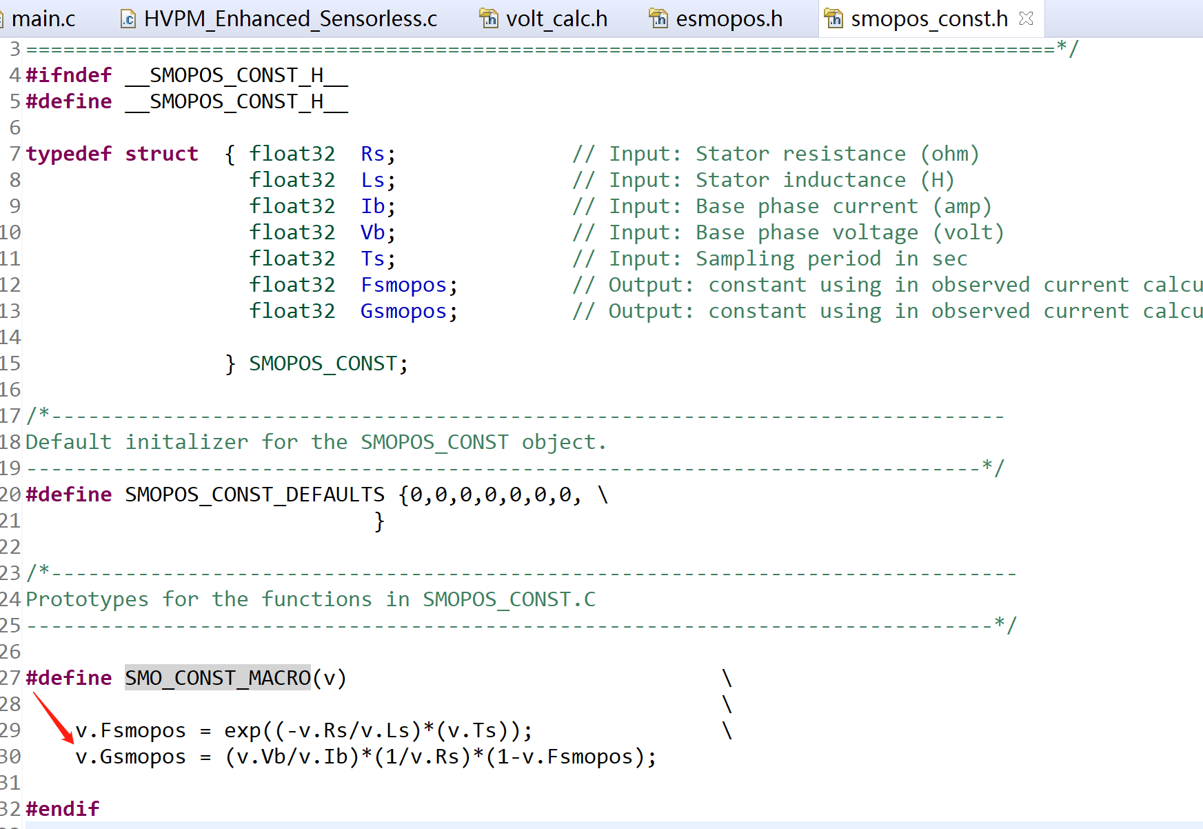This screenshot has width=1203, height=829.
Task: Click the Ls; struct member
Action: coord(378,180)
